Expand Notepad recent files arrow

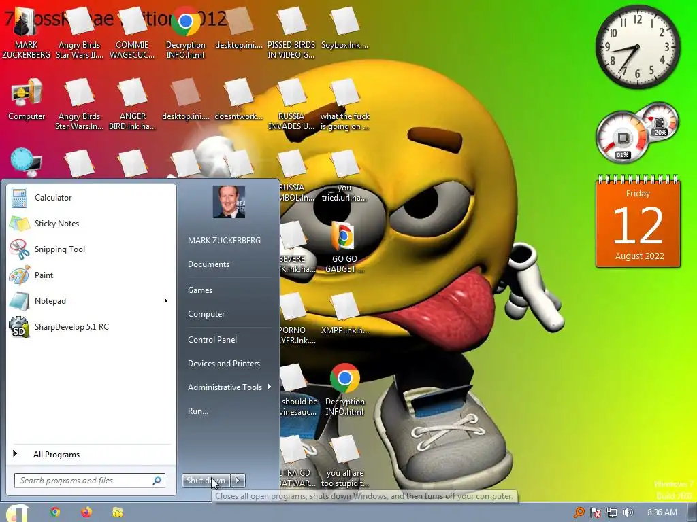click(166, 301)
